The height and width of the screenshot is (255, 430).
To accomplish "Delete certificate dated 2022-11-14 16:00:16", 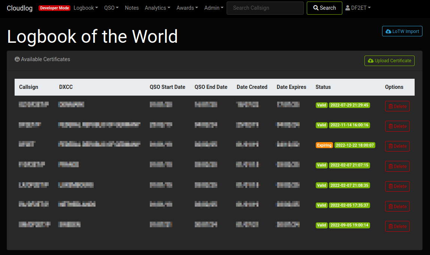I will [397, 126].
